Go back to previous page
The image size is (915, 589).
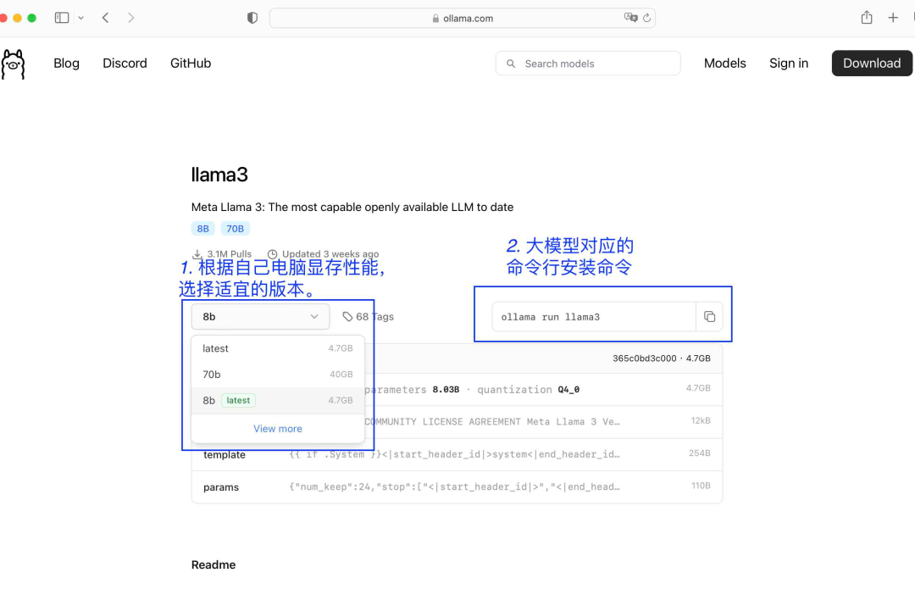[105, 18]
